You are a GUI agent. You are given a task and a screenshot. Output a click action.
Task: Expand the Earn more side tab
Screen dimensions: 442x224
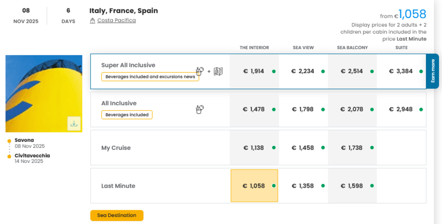click(432, 71)
